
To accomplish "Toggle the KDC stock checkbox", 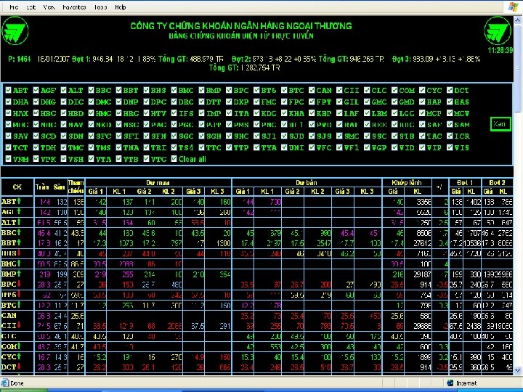I will click(x=256, y=113).
